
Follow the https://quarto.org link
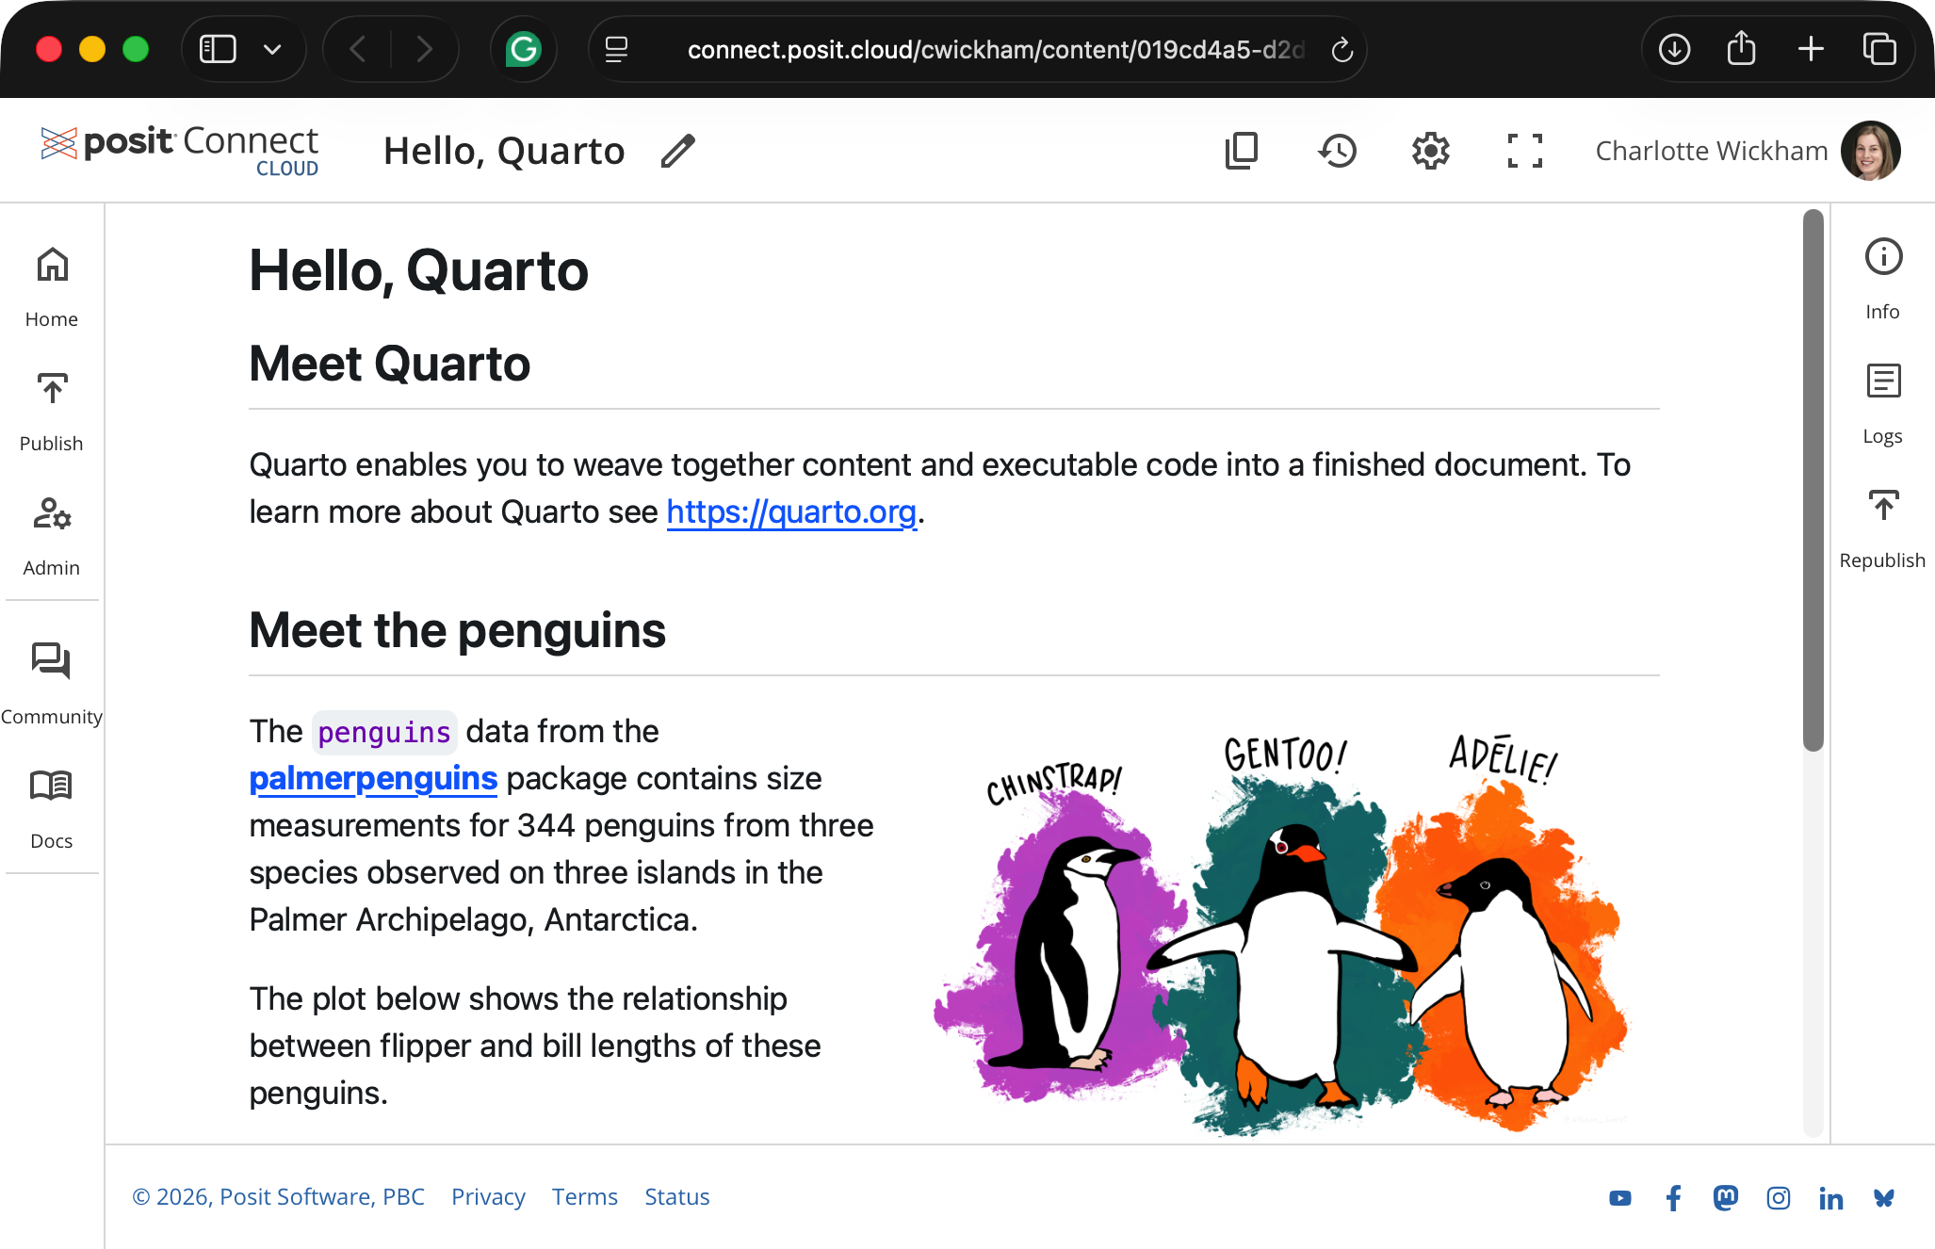tap(791, 511)
